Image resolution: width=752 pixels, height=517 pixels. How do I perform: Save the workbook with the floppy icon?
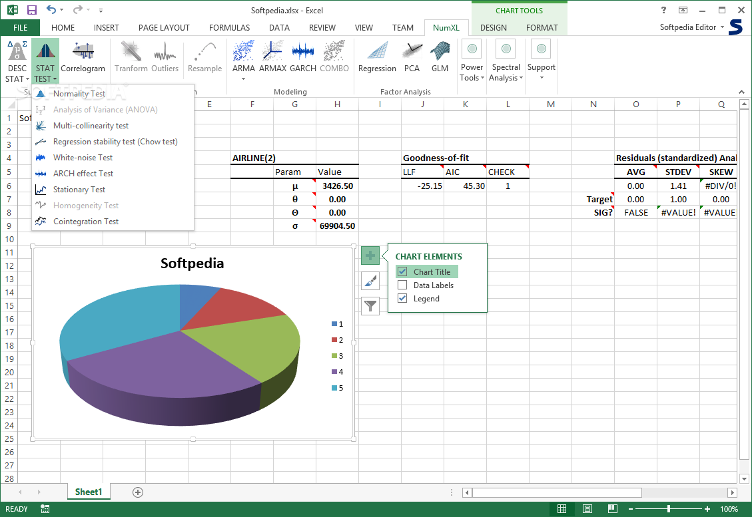click(x=32, y=10)
